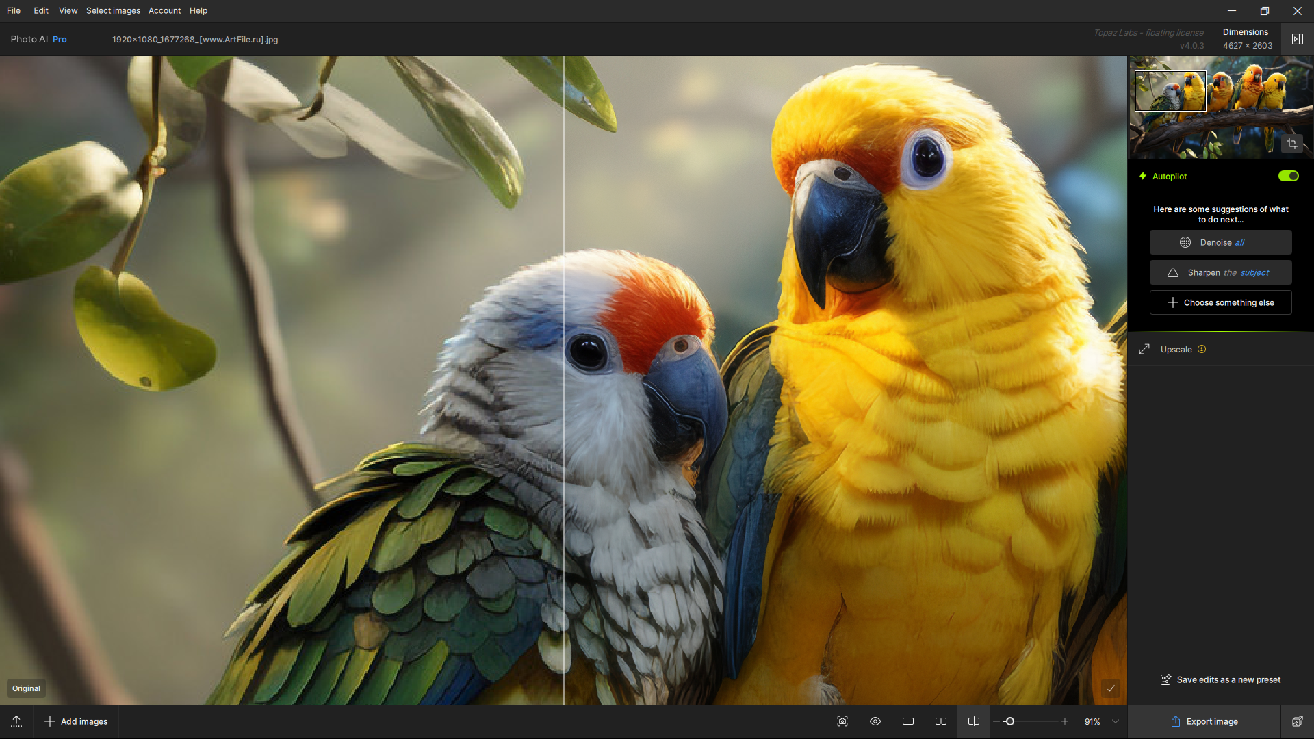1314x739 pixels.
Task: Click the split comparison divider line
Action: point(564,380)
